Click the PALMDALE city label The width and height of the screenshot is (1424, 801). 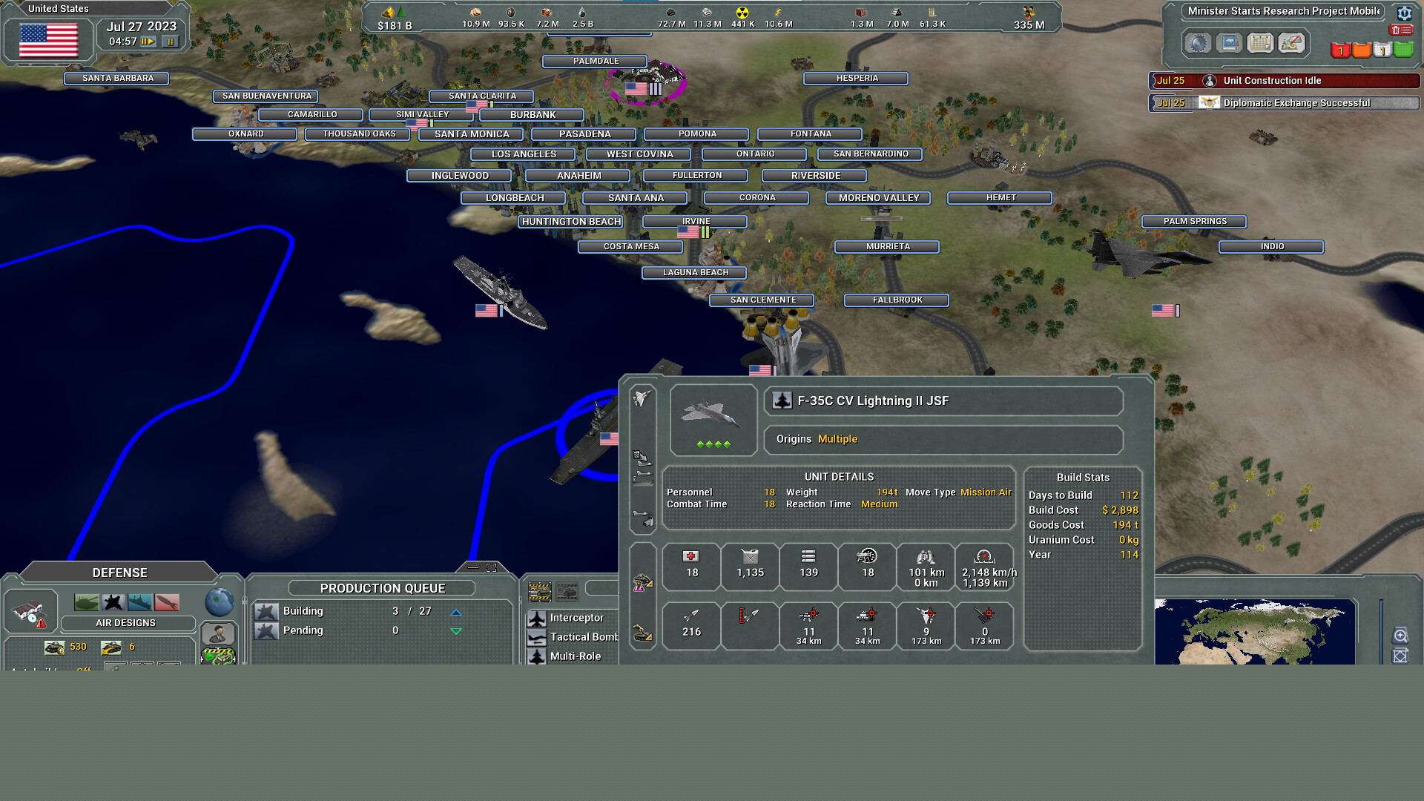[x=596, y=62]
